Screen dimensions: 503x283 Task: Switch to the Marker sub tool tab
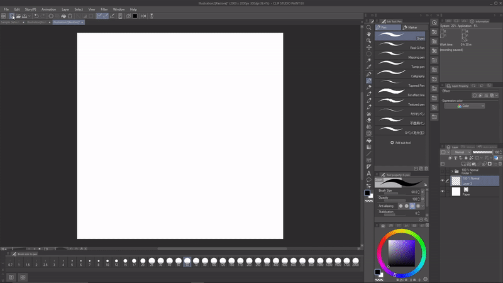click(x=414, y=28)
